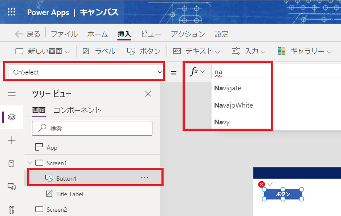
Task: Open the アクション tab
Action: (x=188, y=34)
